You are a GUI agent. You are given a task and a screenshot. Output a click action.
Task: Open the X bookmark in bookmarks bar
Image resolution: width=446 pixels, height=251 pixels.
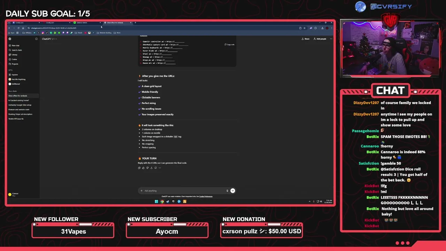click(39, 33)
